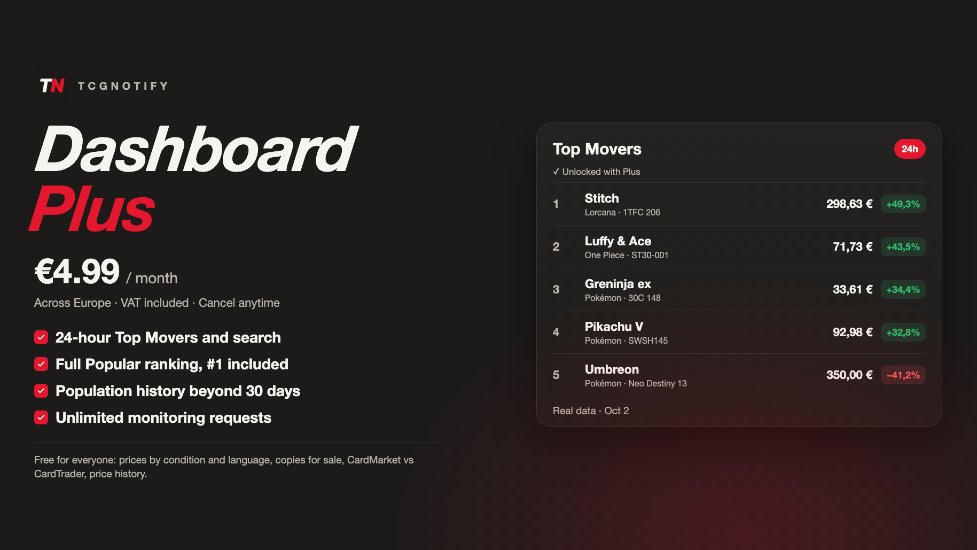Click the +49,3% change badge
Image resolution: width=977 pixels, height=550 pixels.
pos(903,204)
